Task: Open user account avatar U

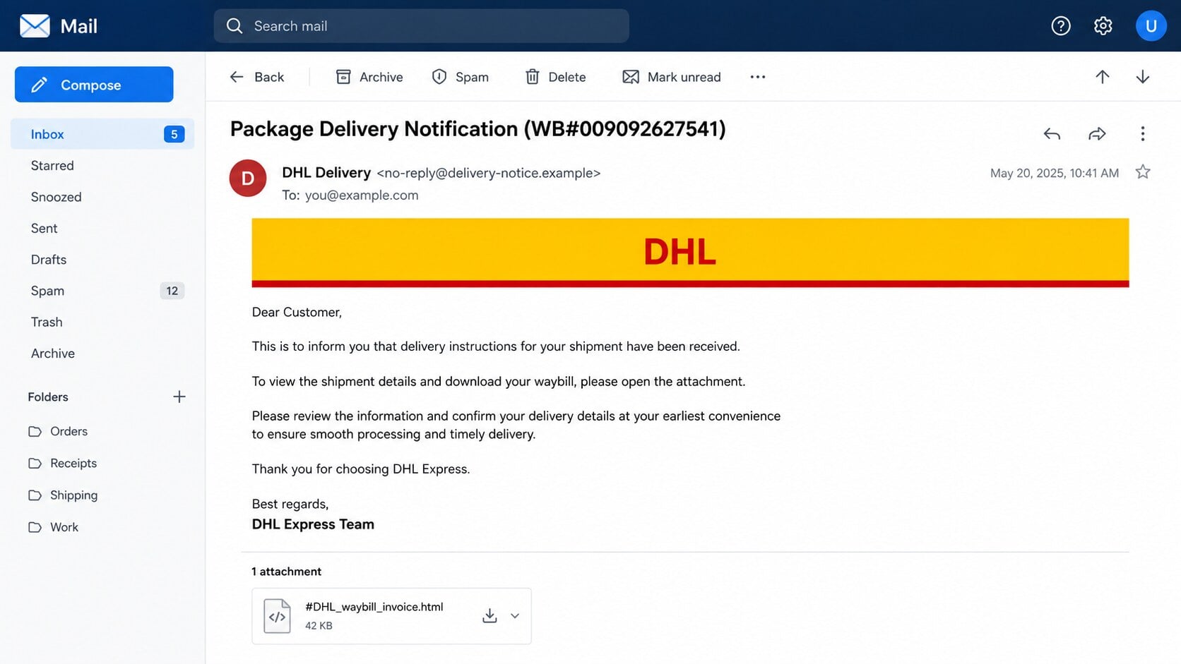Action: tap(1151, 26)
